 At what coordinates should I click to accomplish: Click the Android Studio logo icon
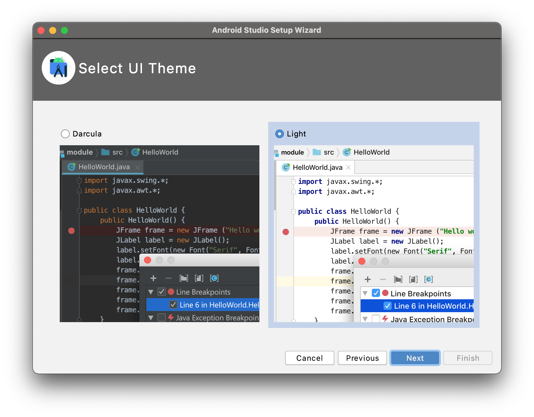pos(59,68)
